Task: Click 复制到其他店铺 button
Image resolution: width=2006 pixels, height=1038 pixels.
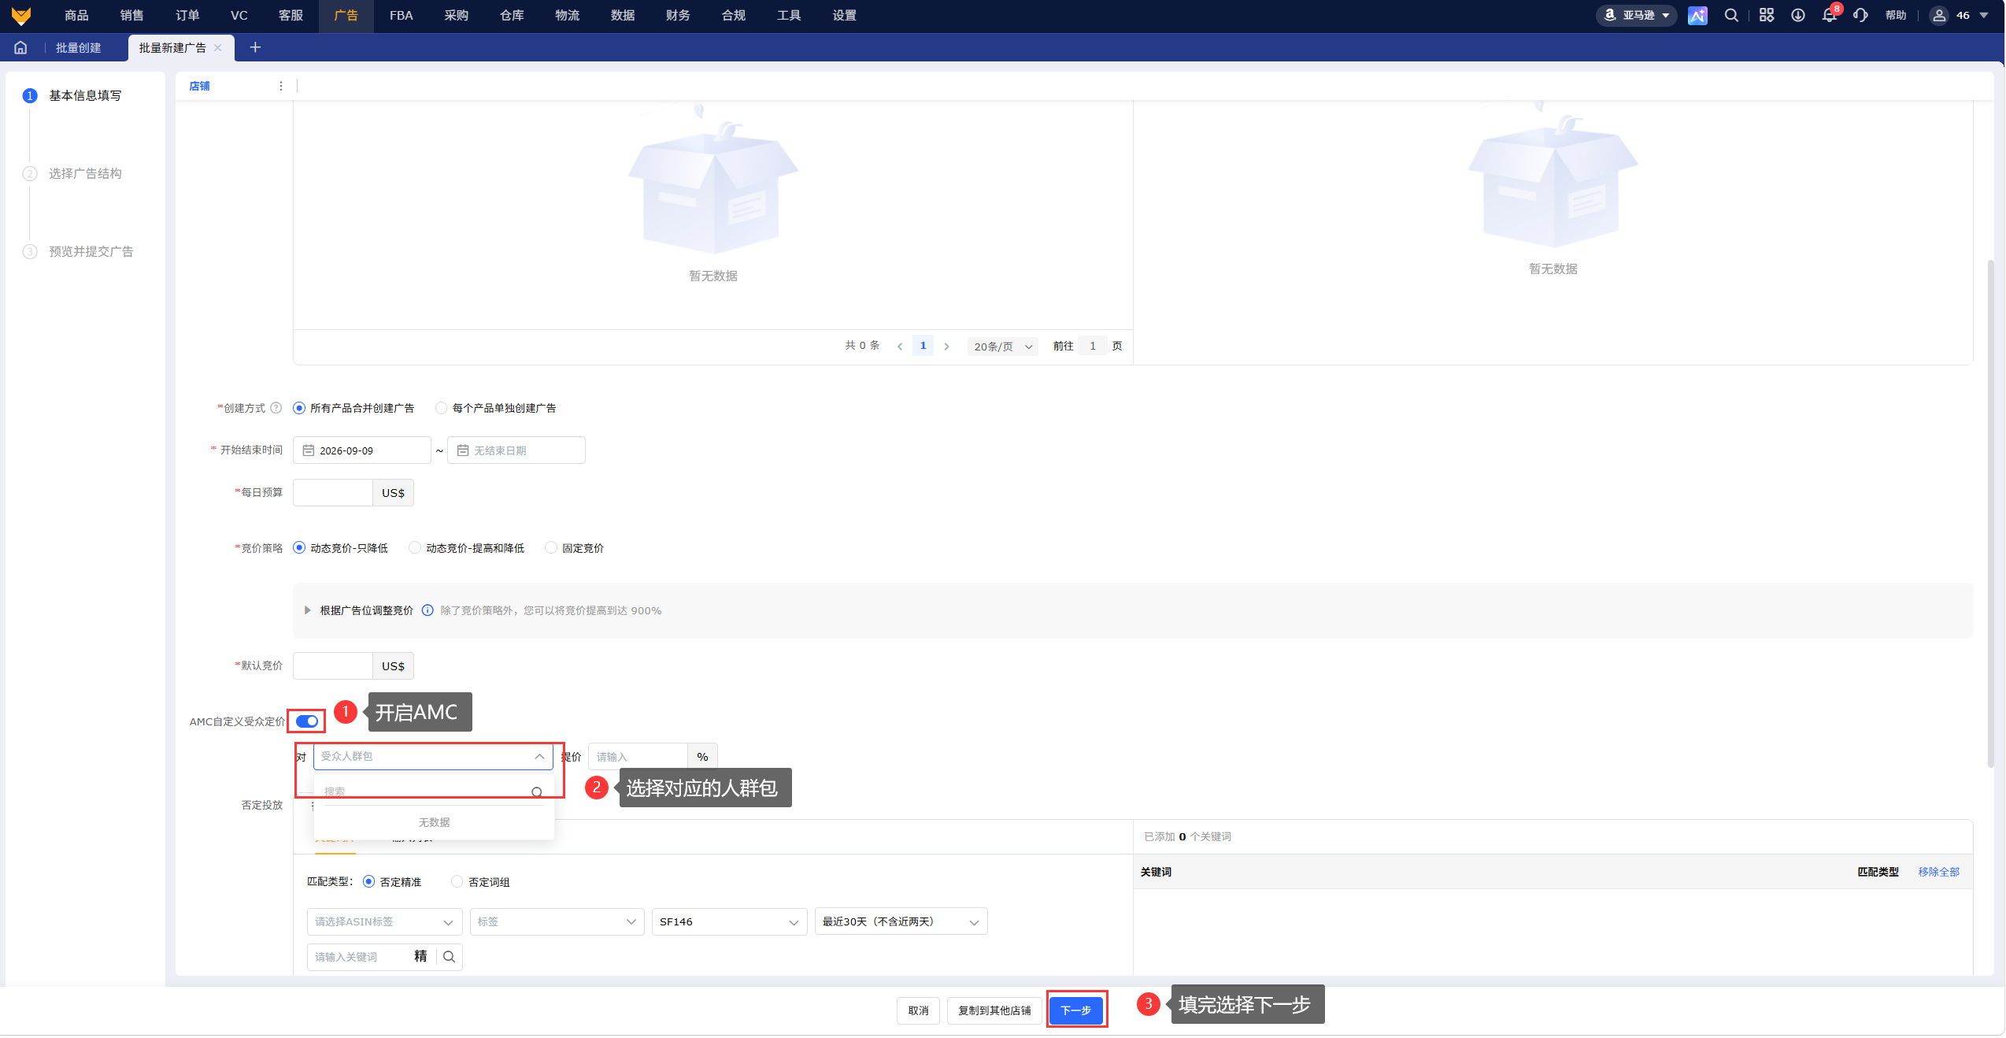Action: tap(994, 1010)
